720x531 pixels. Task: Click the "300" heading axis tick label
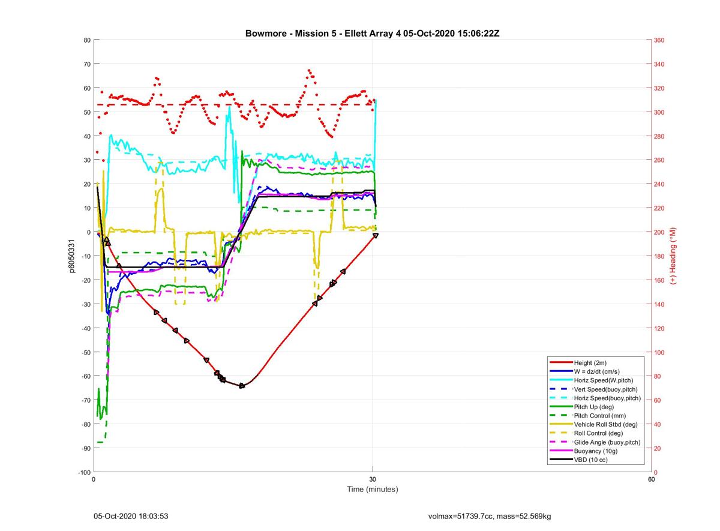coord(659,112)
